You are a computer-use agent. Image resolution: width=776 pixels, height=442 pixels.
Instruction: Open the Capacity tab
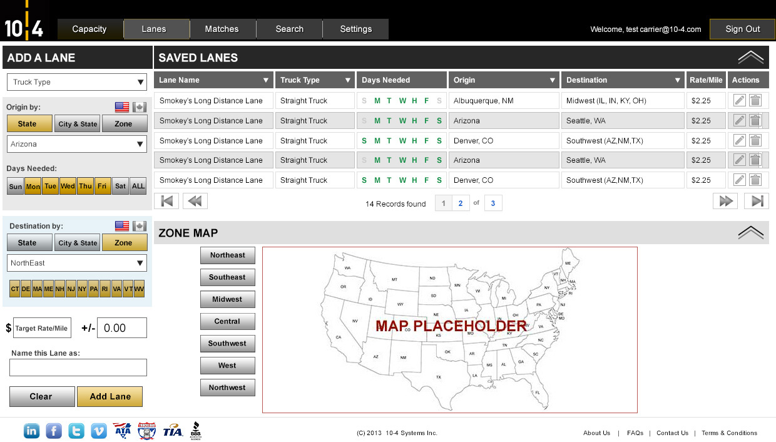(x=89, y=29)
